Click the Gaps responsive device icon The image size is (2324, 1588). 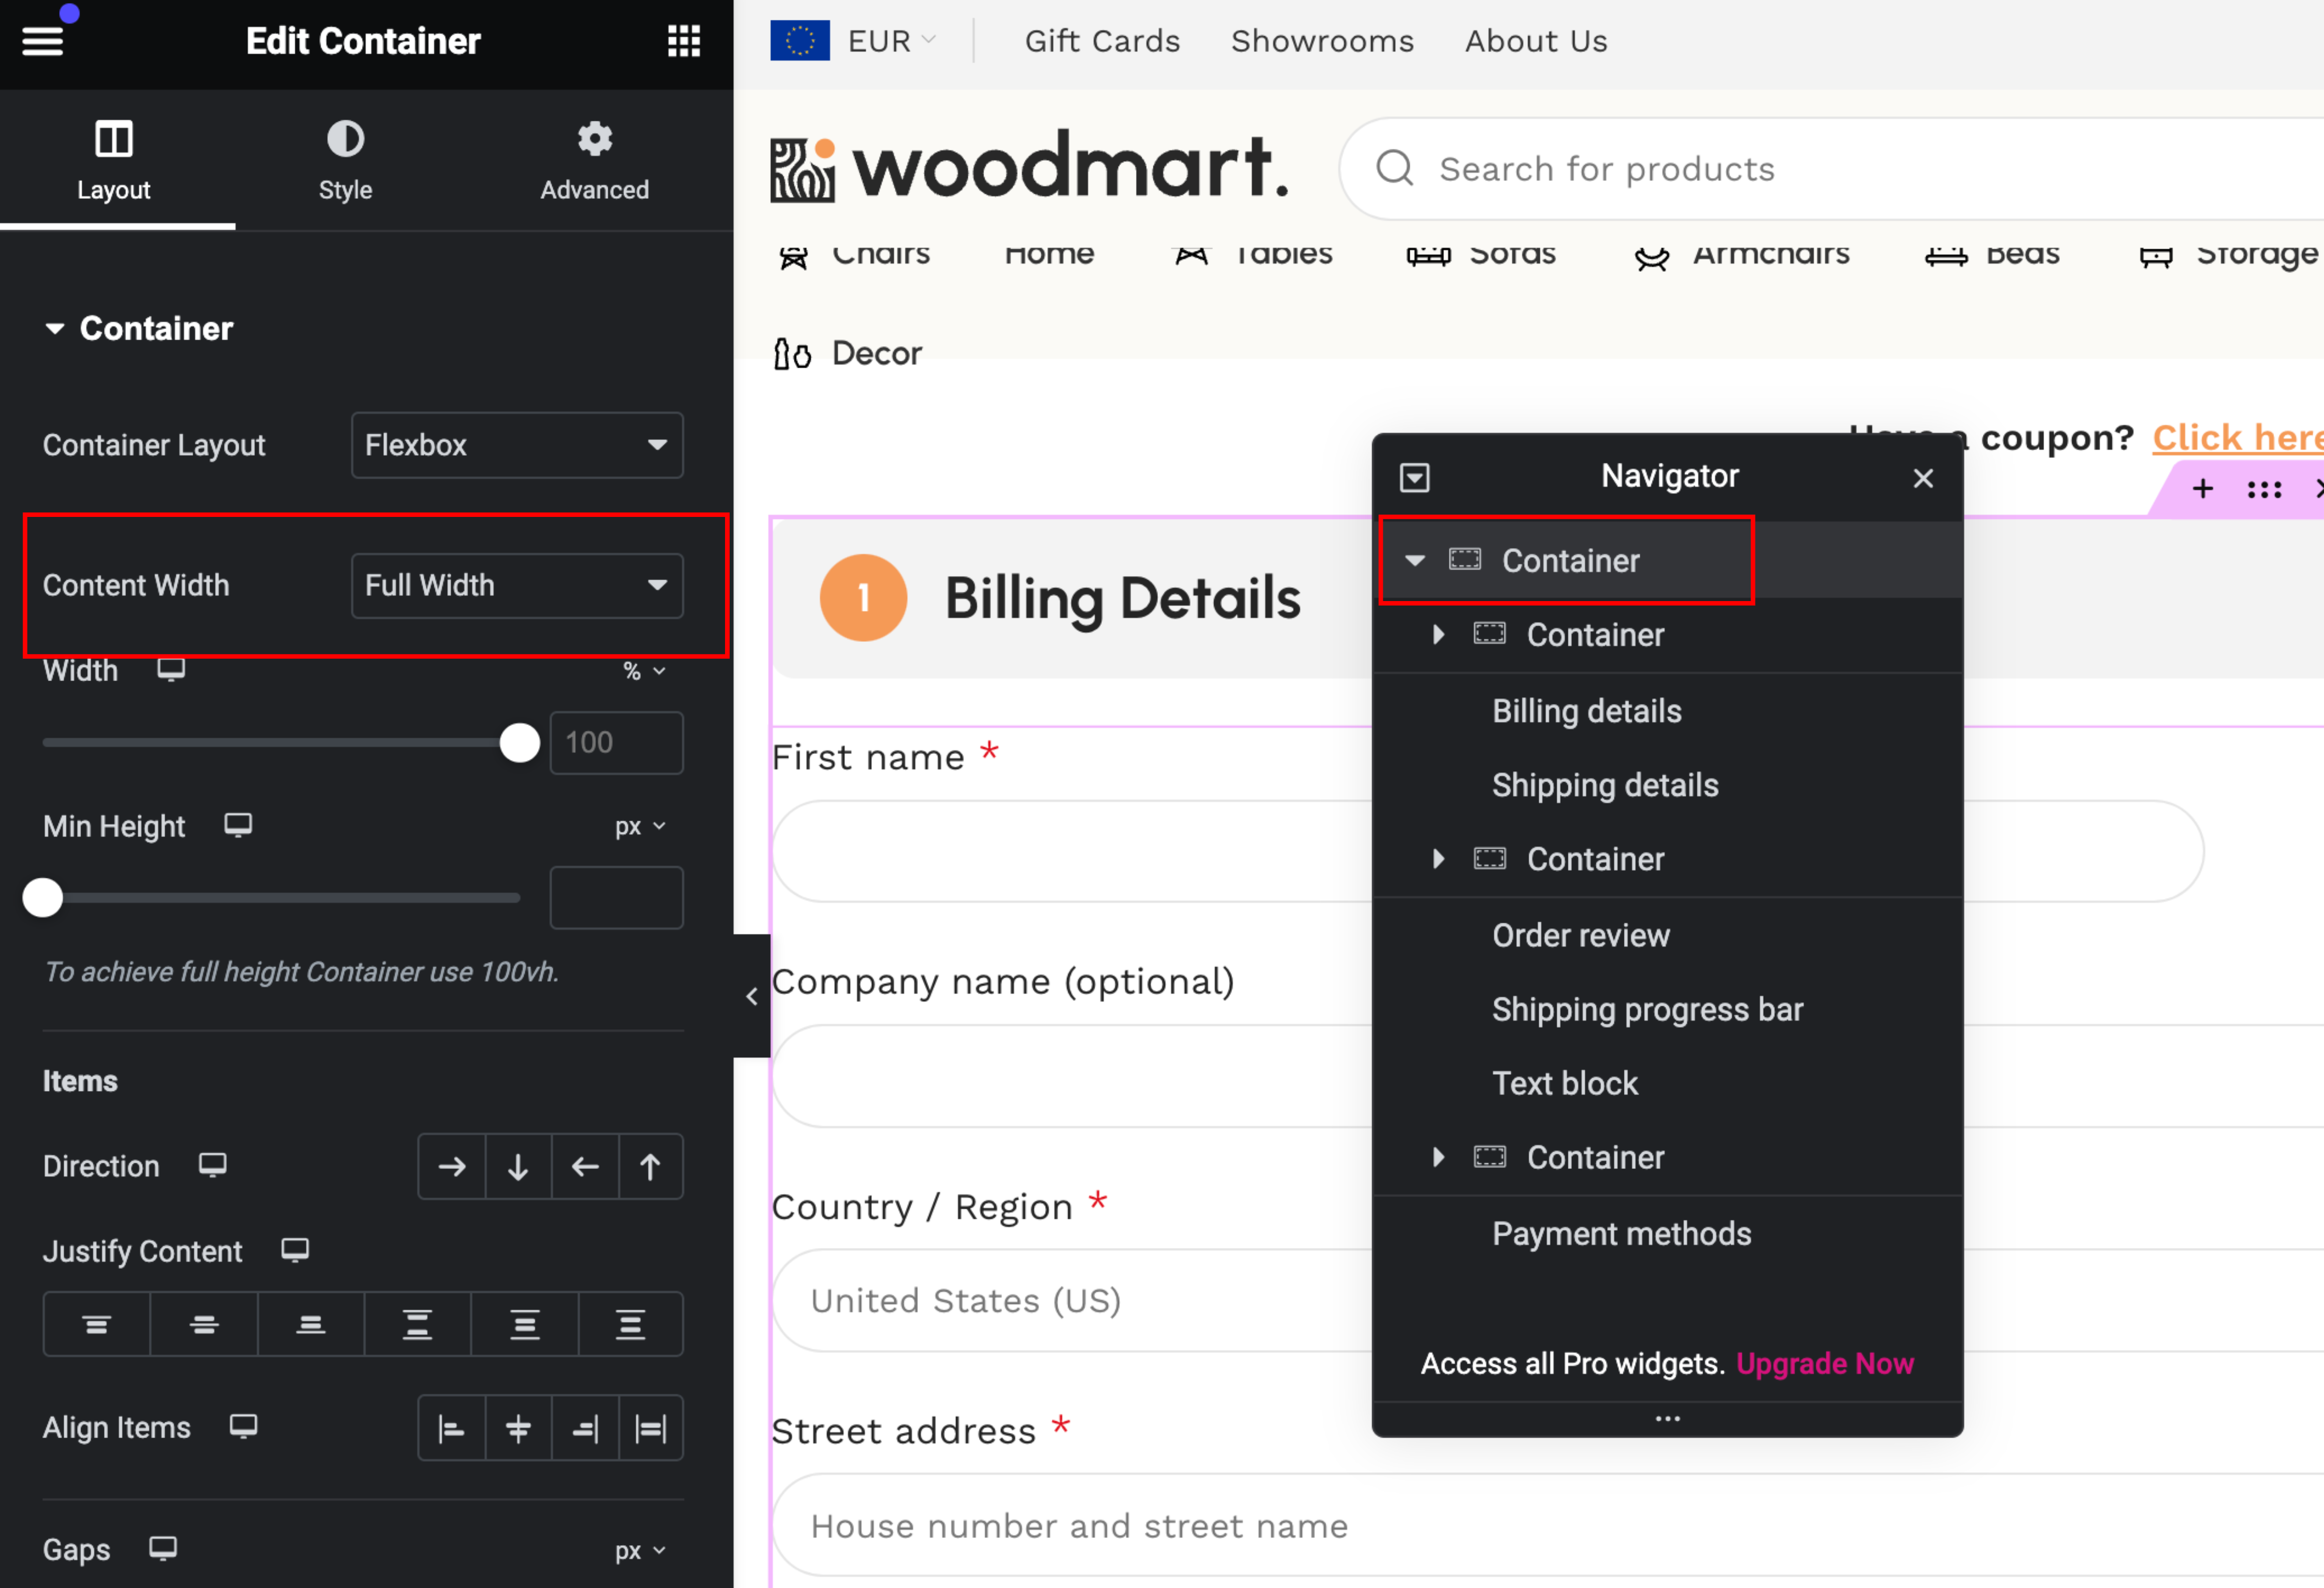(x=163, y=1548)
